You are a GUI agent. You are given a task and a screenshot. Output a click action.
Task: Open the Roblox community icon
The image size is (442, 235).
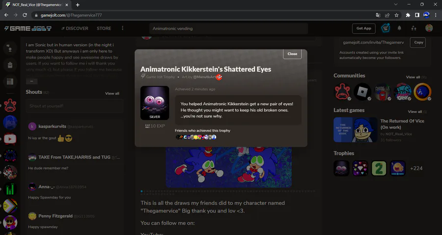pyautogui.click(x=362, y=91)
